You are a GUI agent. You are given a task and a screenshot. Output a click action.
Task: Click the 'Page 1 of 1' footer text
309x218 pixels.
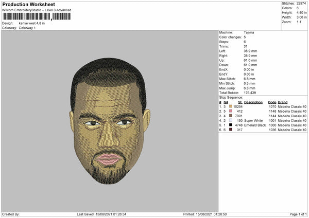pyautogui.click(x=298, y=214)
